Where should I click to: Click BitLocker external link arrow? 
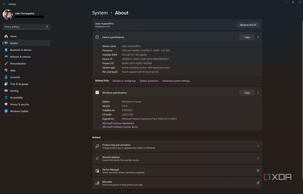(x=258, y=183)
